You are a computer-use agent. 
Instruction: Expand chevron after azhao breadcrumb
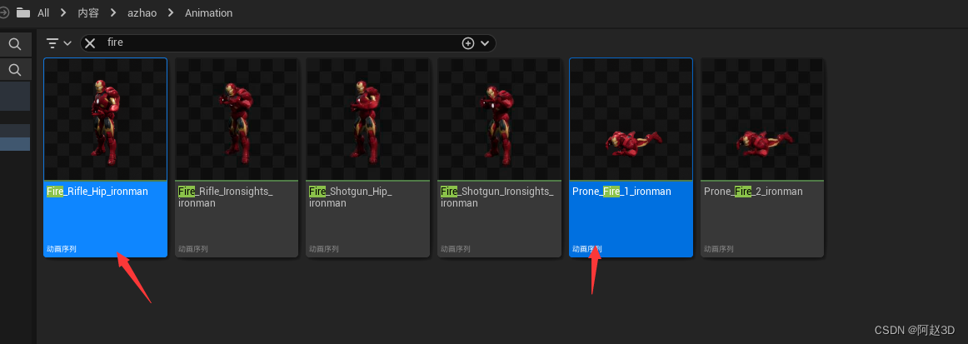[171, 12]
